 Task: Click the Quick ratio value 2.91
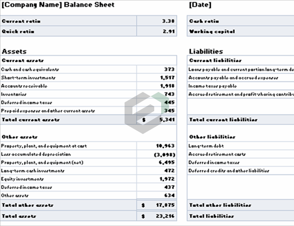point(169,31)
